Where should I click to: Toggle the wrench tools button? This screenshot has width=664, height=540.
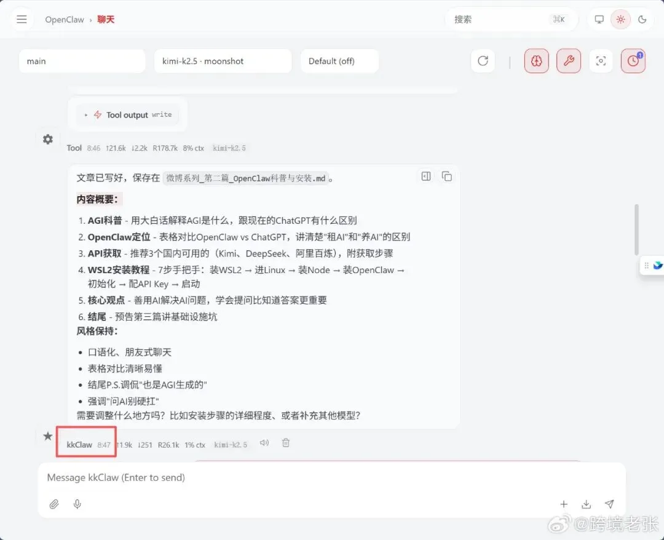click(x=569, y=61)
